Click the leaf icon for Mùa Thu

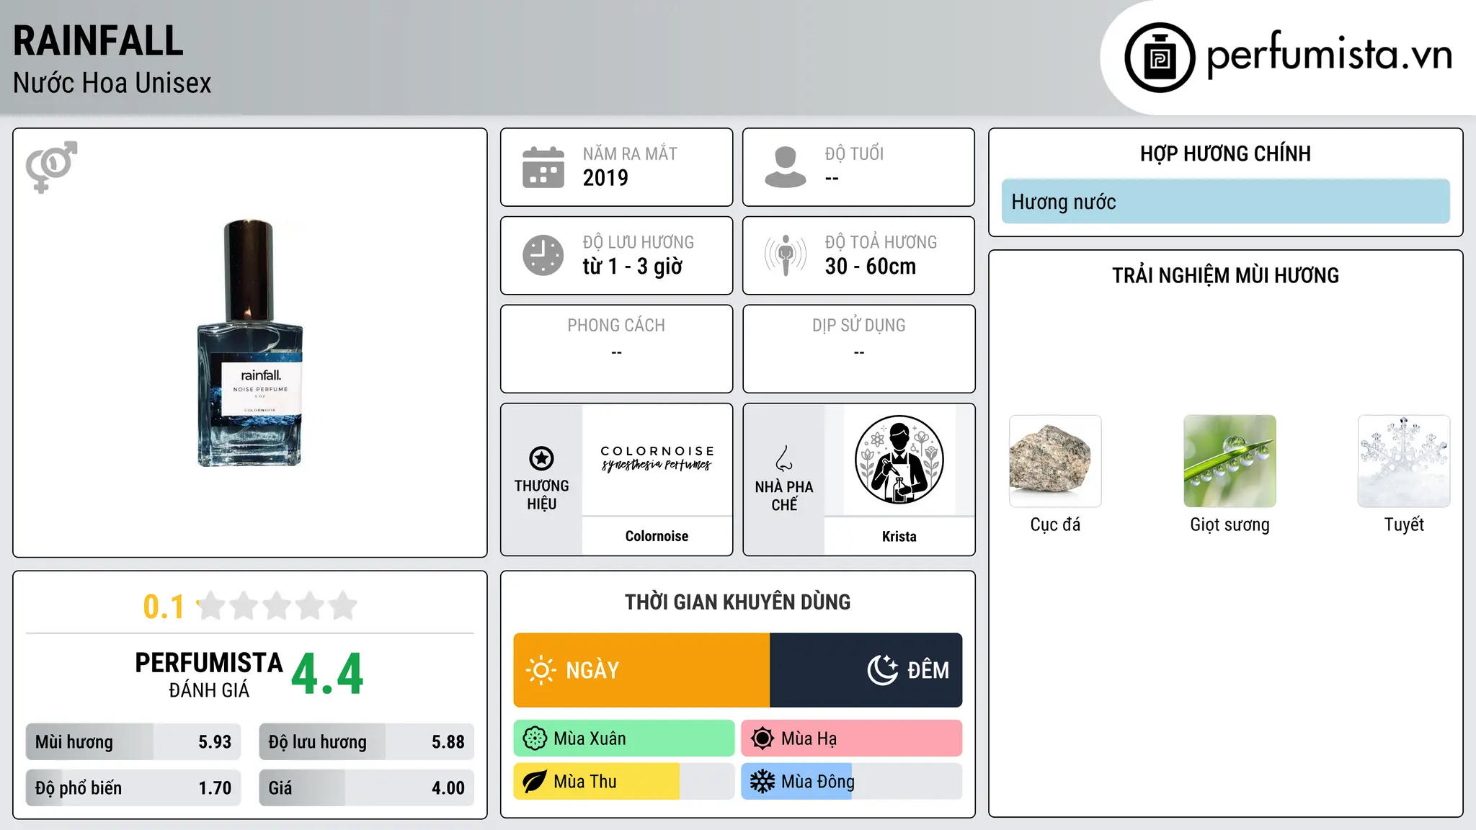pos(535,782)
